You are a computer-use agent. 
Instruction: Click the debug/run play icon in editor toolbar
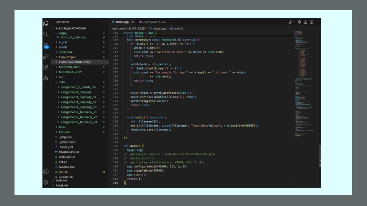pos(291,22)
